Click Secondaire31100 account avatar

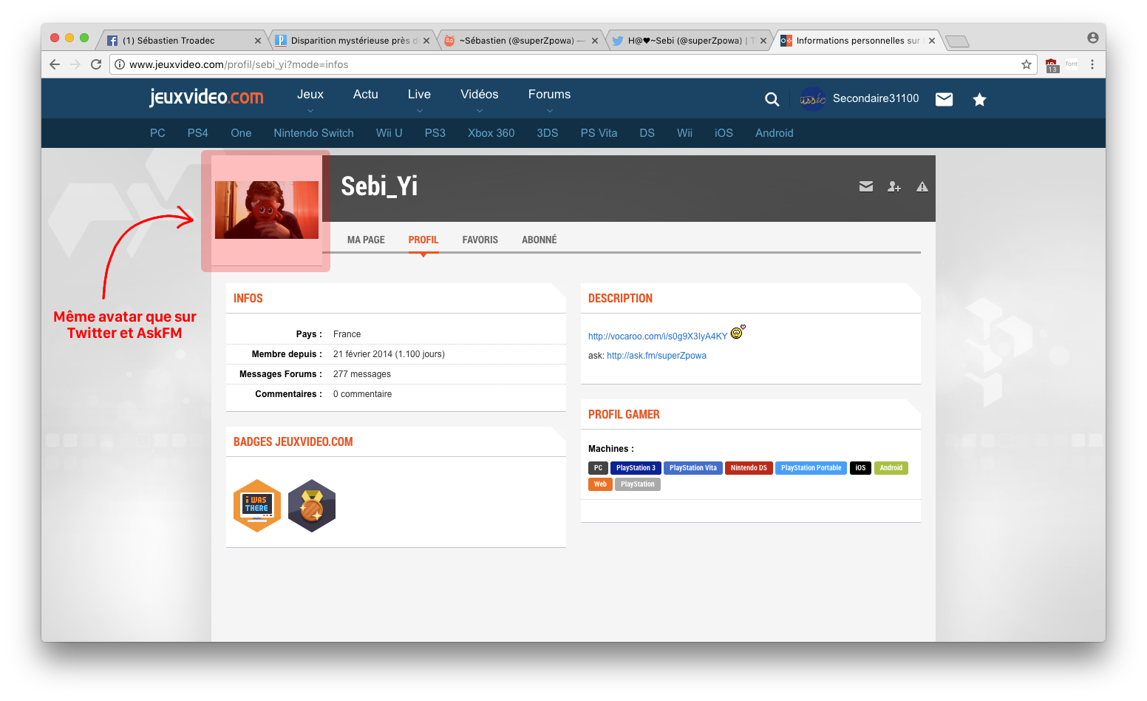[x=813, y=99]
